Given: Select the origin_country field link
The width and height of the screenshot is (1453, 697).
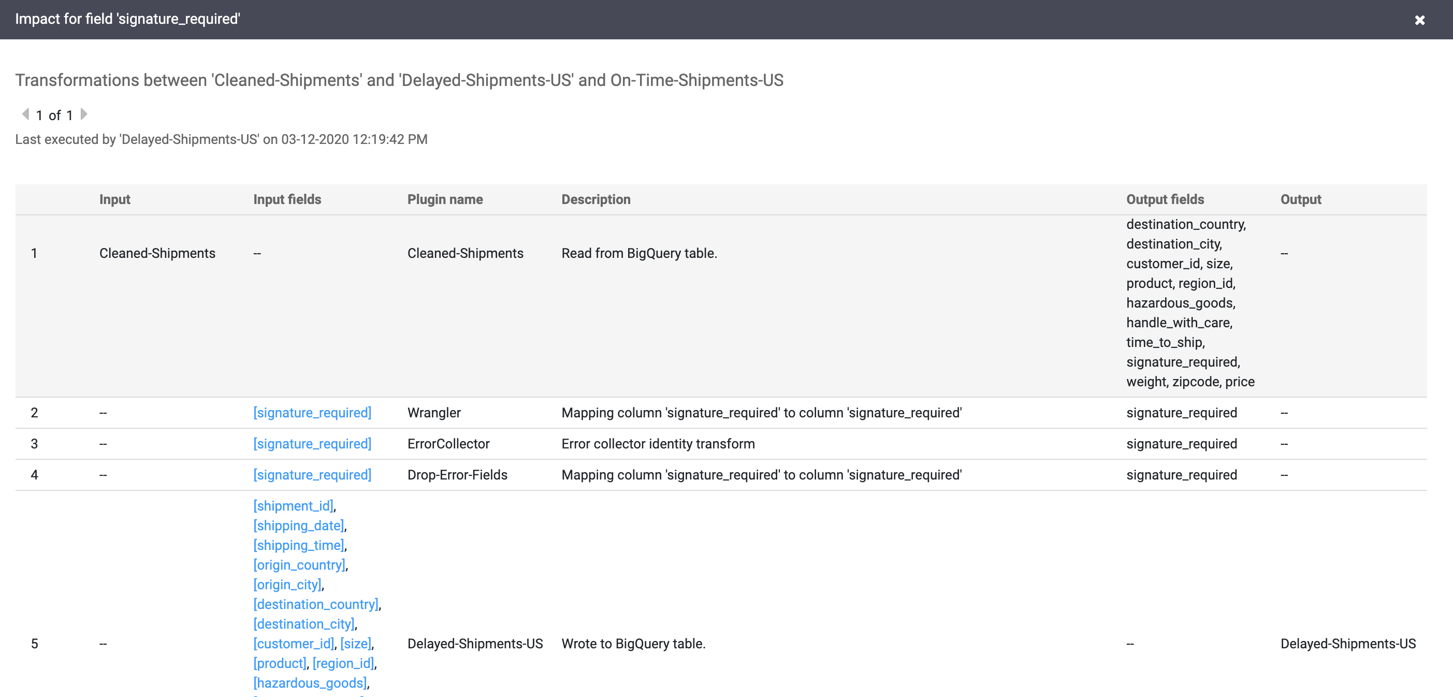Looking at the screenshot, I should 299,565.
